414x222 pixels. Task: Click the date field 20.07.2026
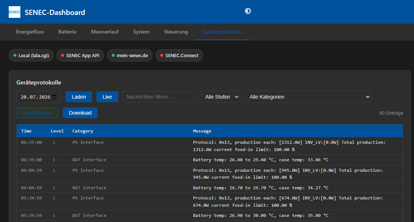(39, 97)
